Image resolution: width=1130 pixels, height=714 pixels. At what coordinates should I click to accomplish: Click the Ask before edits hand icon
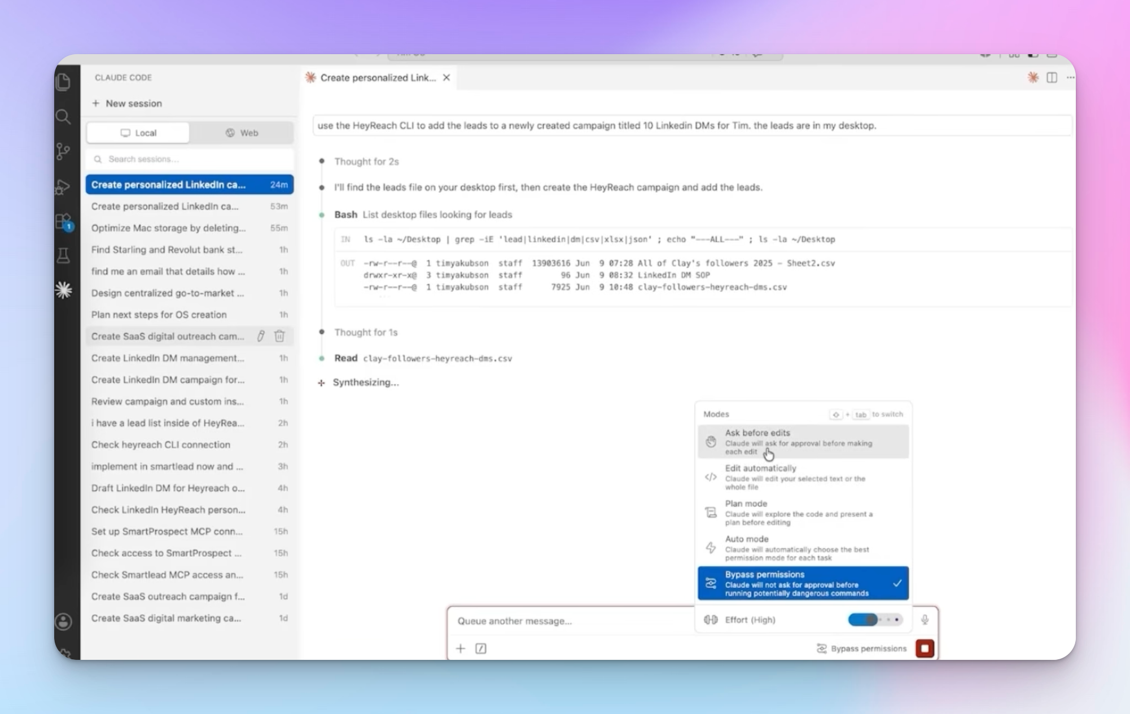pyautogui.click(x=711, y=442)
